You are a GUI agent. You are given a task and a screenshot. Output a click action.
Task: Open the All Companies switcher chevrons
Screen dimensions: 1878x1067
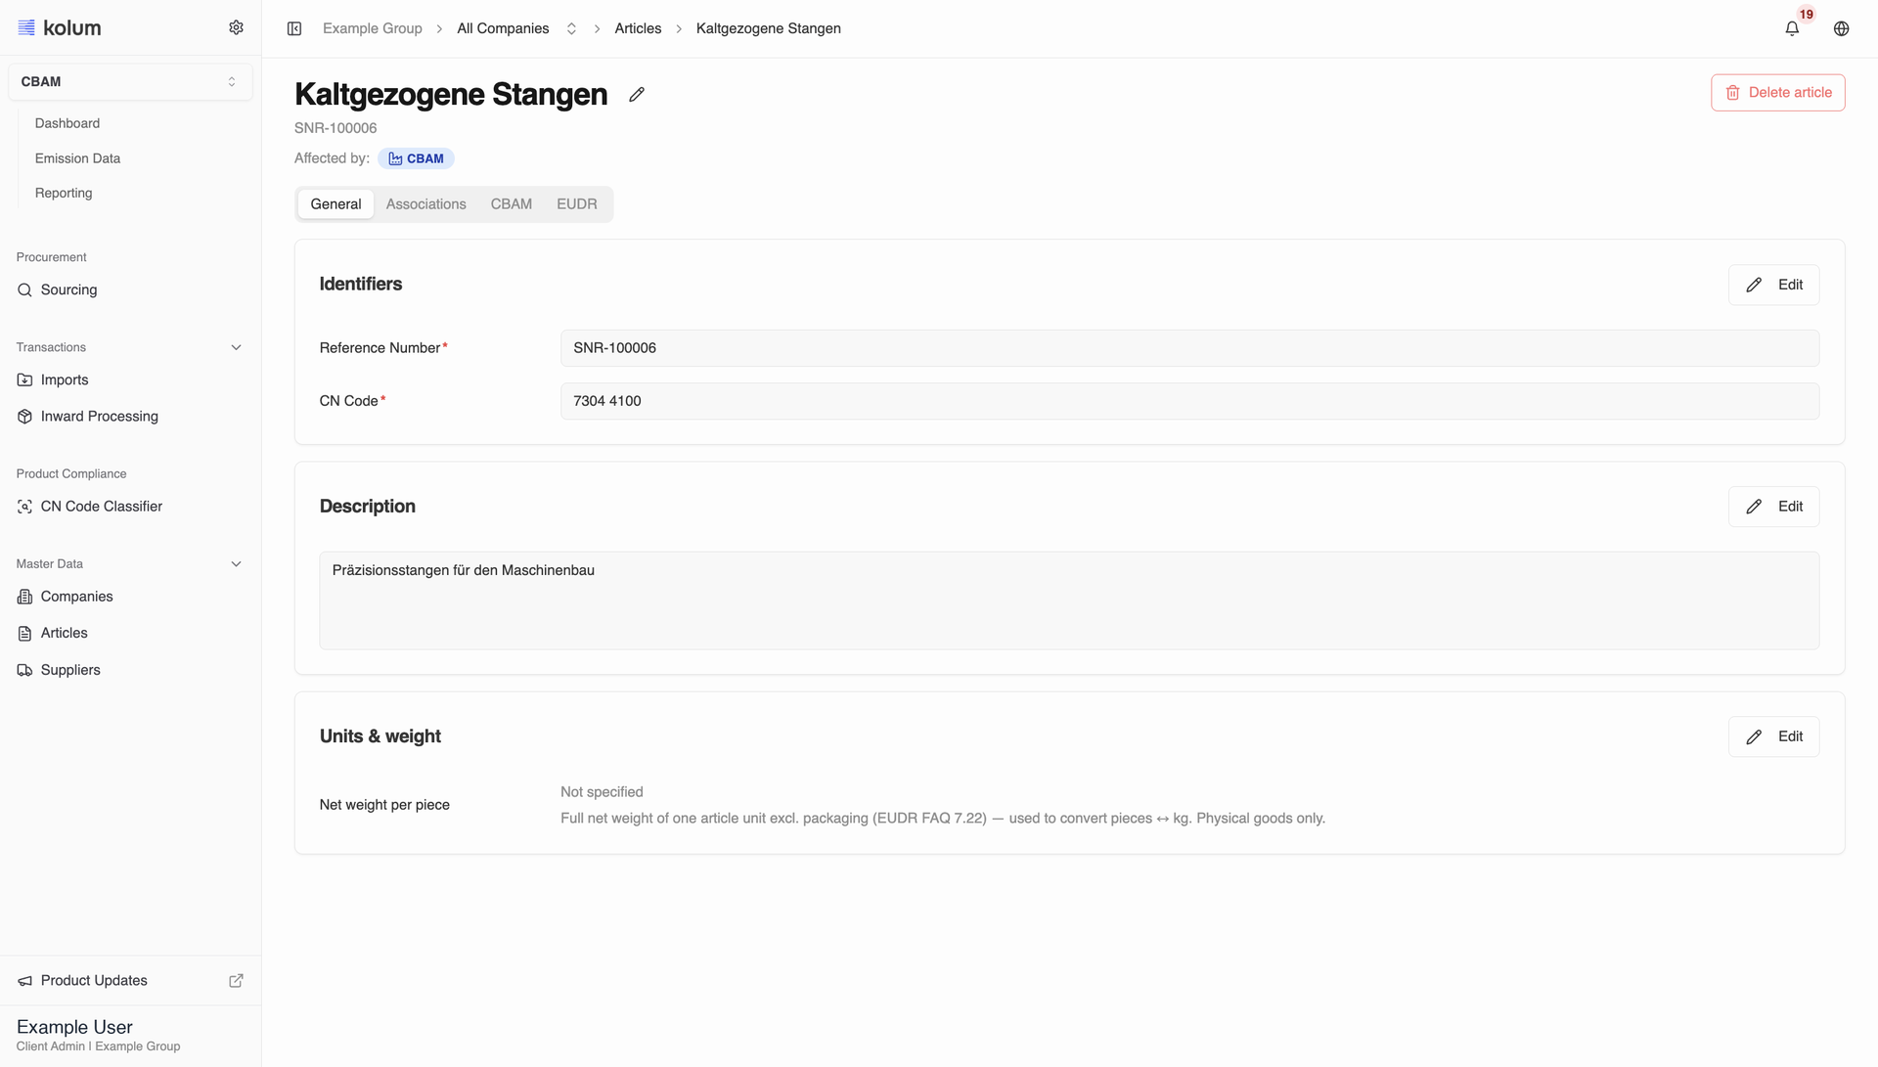coord(571,28)
